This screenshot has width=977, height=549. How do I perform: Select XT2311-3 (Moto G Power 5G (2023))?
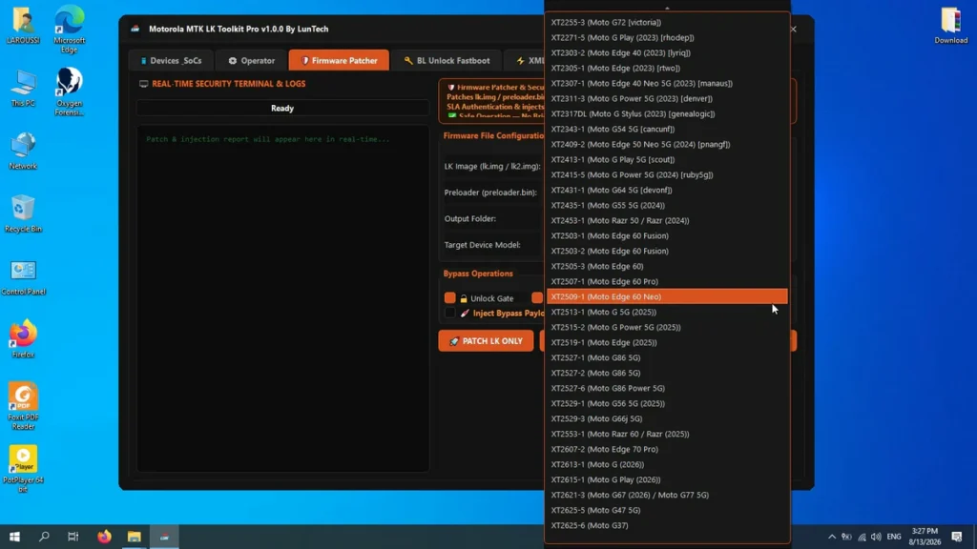tap(667, 98)
